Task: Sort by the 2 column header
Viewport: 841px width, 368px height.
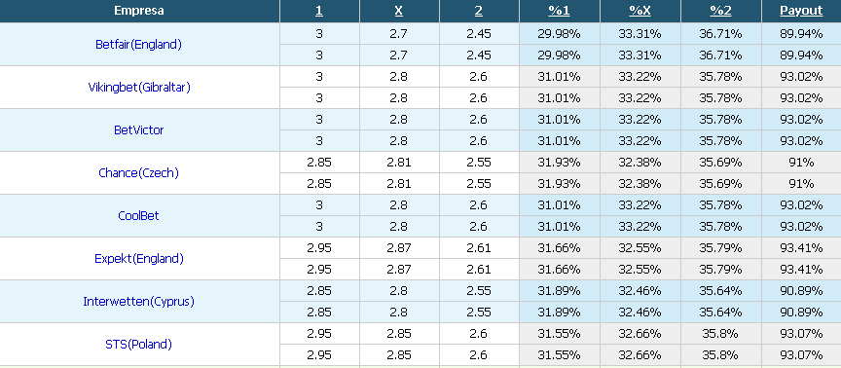Action: (479, 11)
